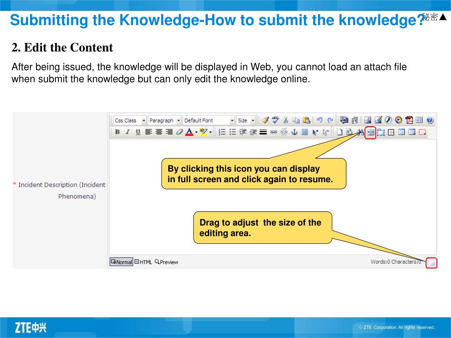451x338 pixels.
Task: Insert a bulleted list
Action: coord(233,132)
